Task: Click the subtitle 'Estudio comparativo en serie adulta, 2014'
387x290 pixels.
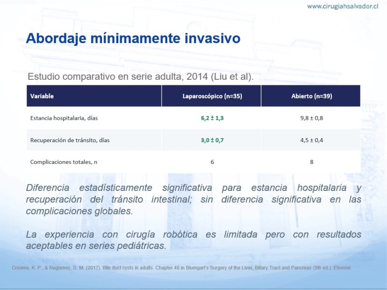Action: pyautogui.click(x=118, y=76)
